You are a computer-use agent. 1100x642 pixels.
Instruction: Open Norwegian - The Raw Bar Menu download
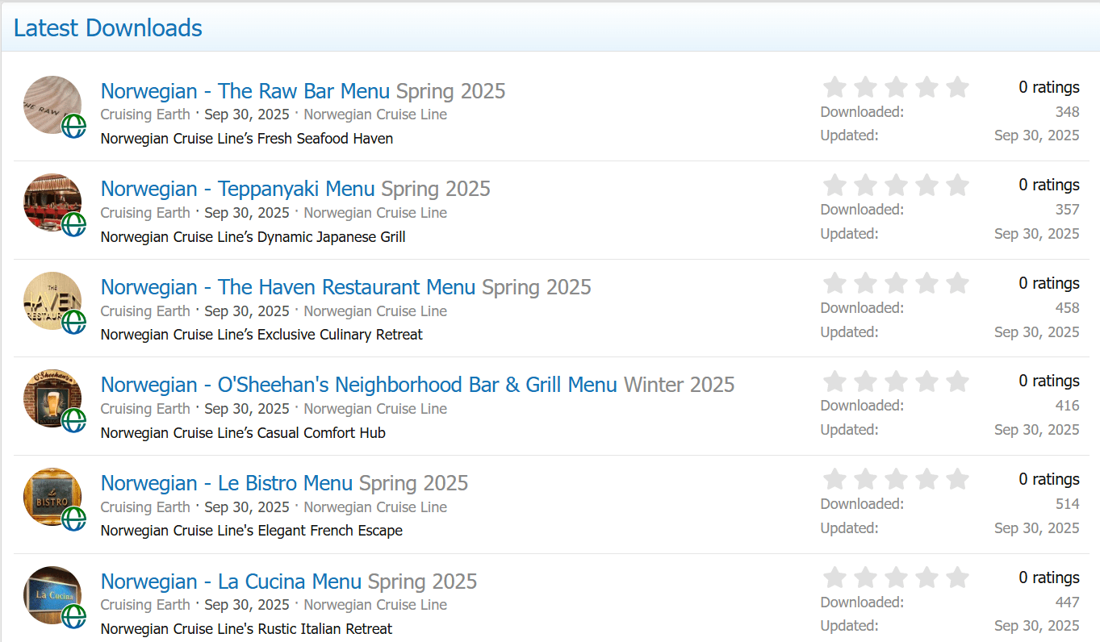click(245, 91)
